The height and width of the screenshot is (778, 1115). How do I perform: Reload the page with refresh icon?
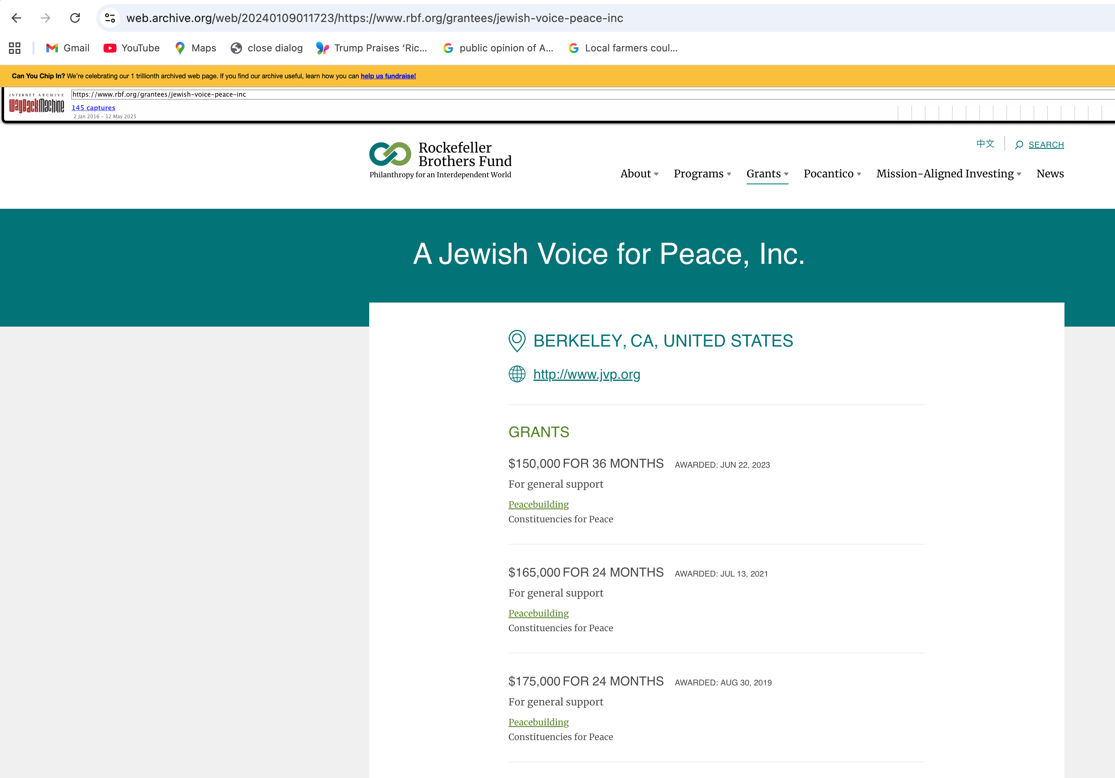[75, 18]
